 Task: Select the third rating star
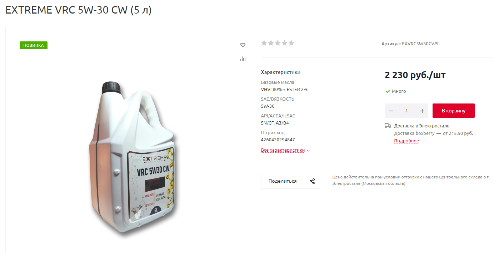(x=278, y=43)
